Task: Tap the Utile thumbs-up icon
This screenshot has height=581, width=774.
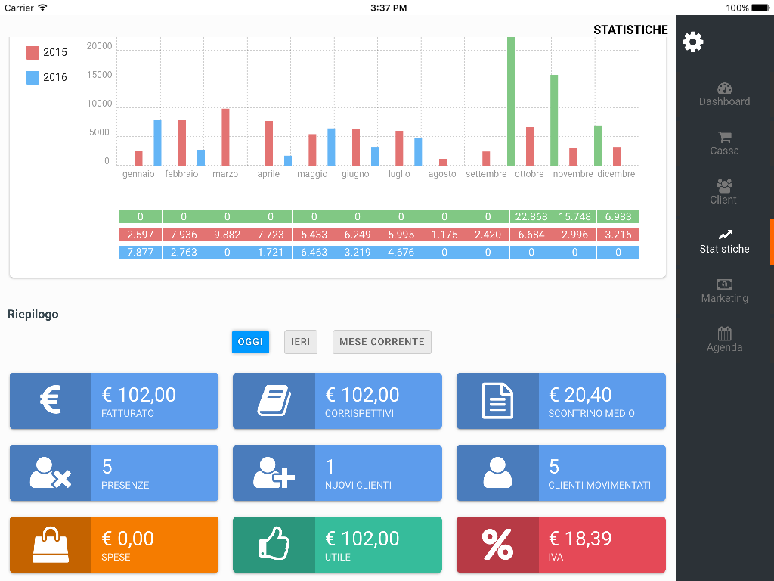Action: 274,543
